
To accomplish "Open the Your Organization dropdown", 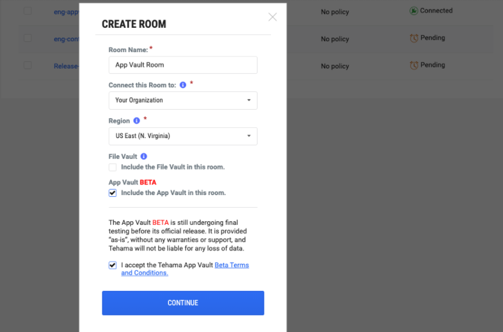I will point(183,101).
